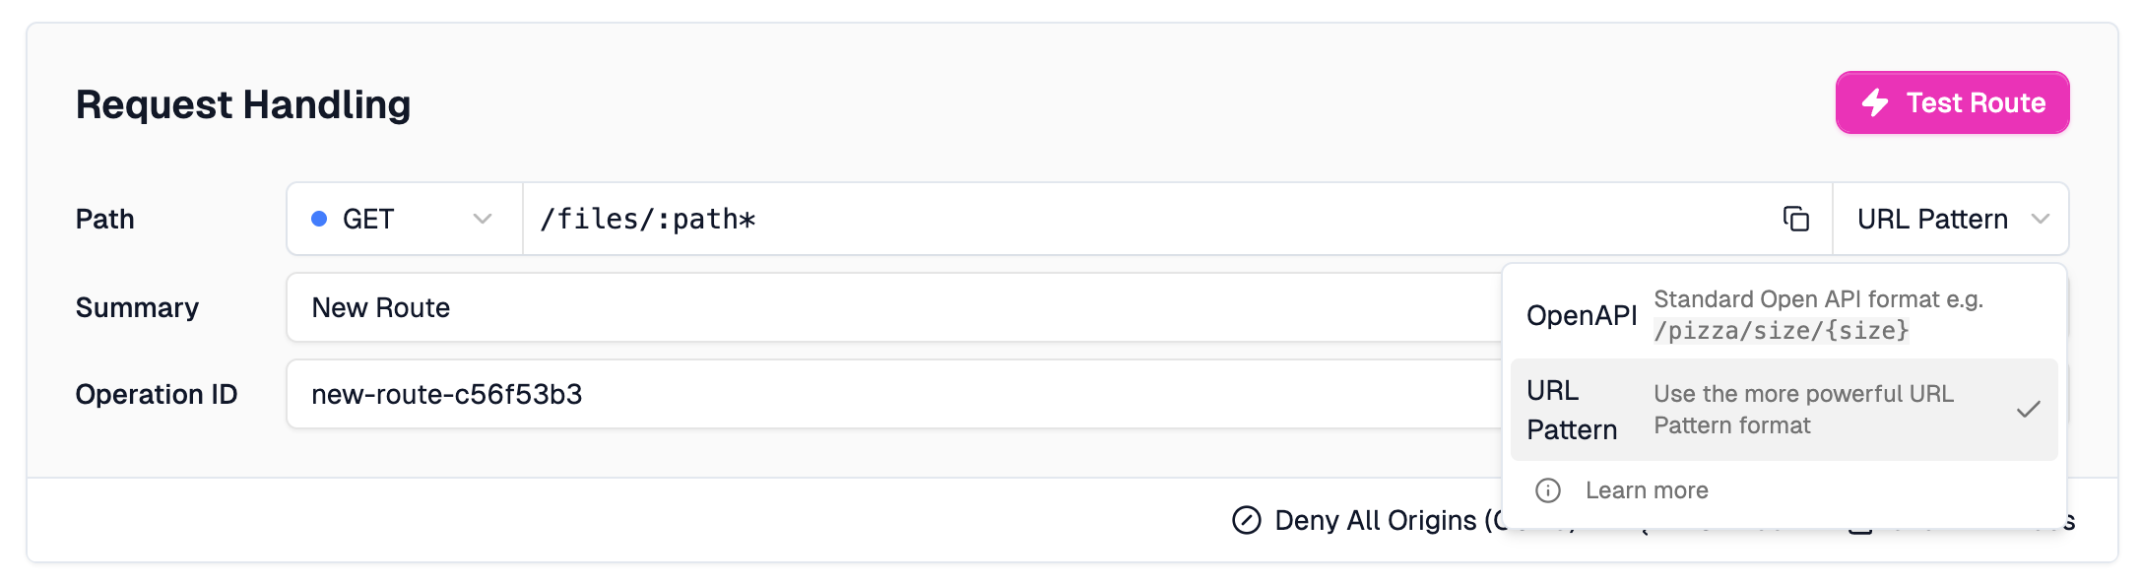Focus the Operation ID input field
This screenshot has width=2141, height=585.
pos(886,395)
